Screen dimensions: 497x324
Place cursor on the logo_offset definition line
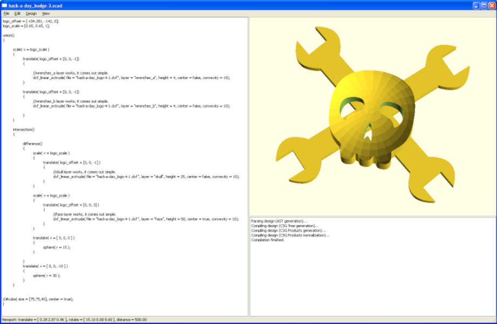31,21
